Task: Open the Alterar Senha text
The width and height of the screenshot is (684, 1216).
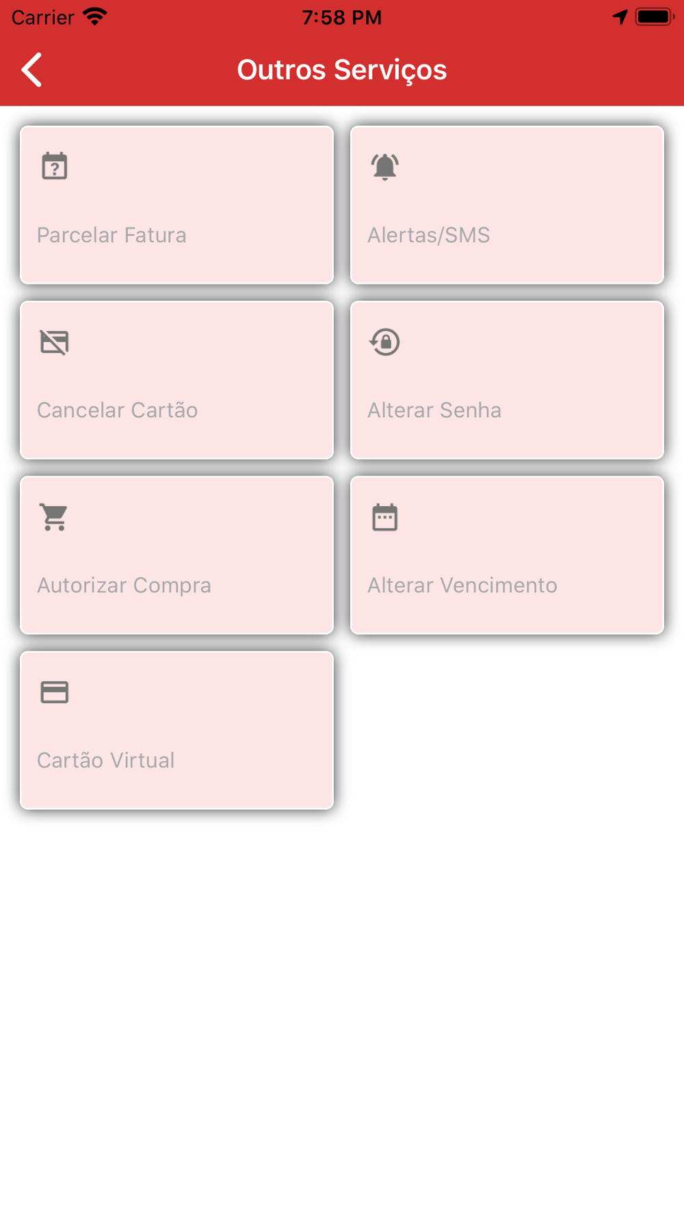Action: pos(434,410)
